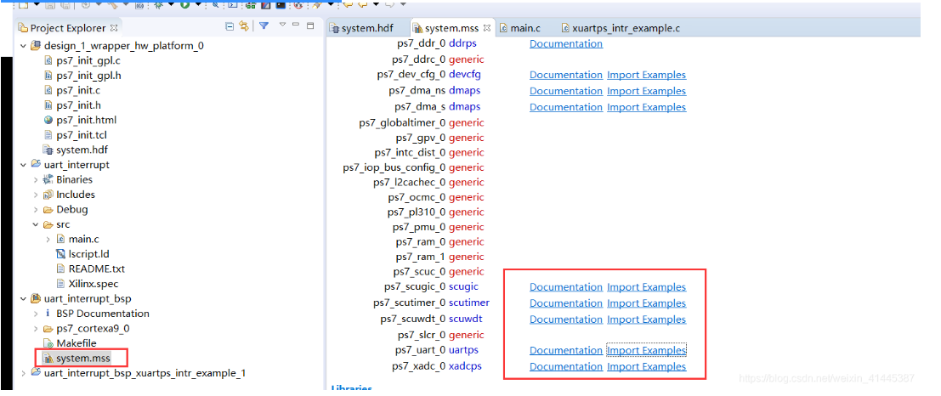Toggle Link with Editor in Project Explorer
This screenshot has width=941, height=396.
point(243,26)
